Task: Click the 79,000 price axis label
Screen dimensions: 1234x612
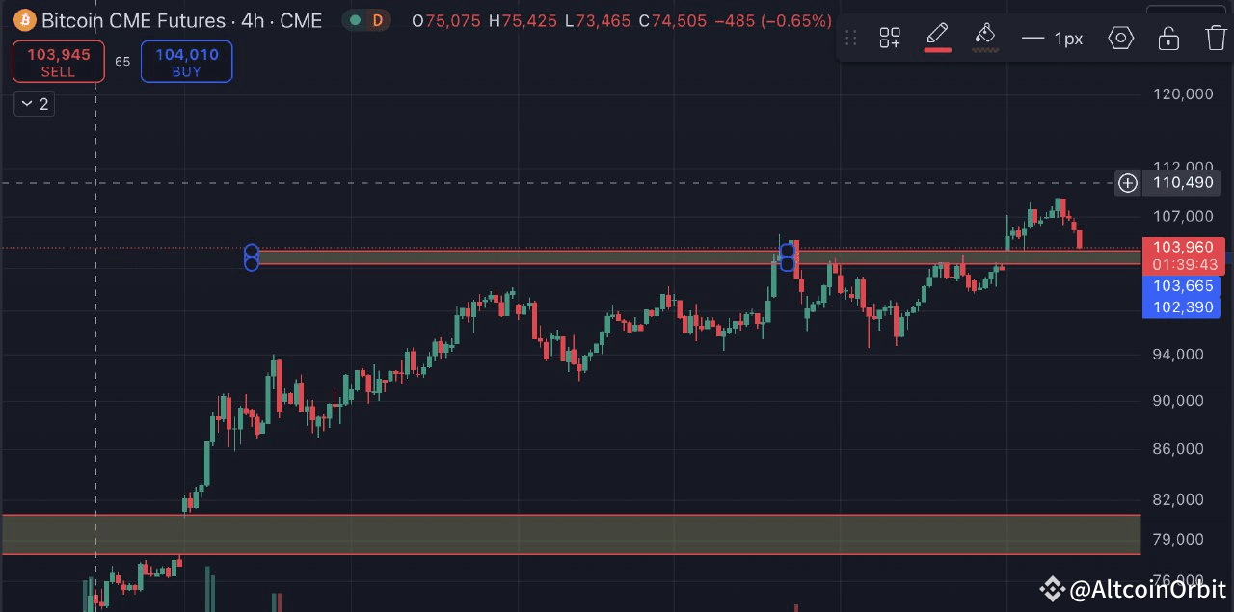Action: (1178, 540)
